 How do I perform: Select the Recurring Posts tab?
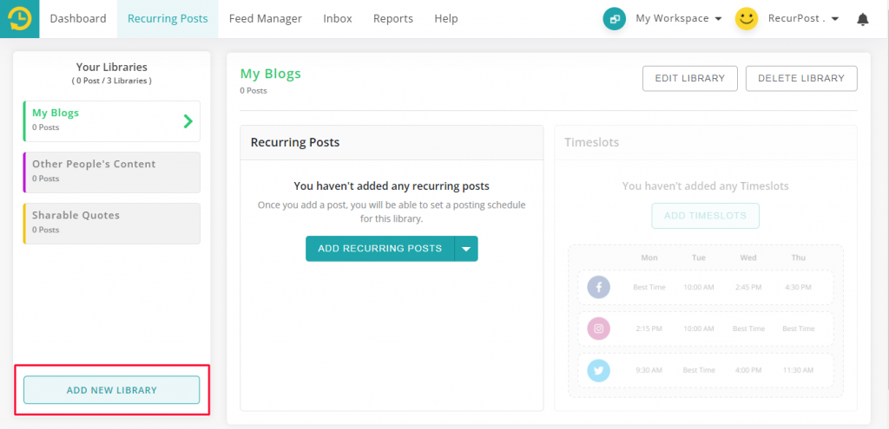(168, 19)
